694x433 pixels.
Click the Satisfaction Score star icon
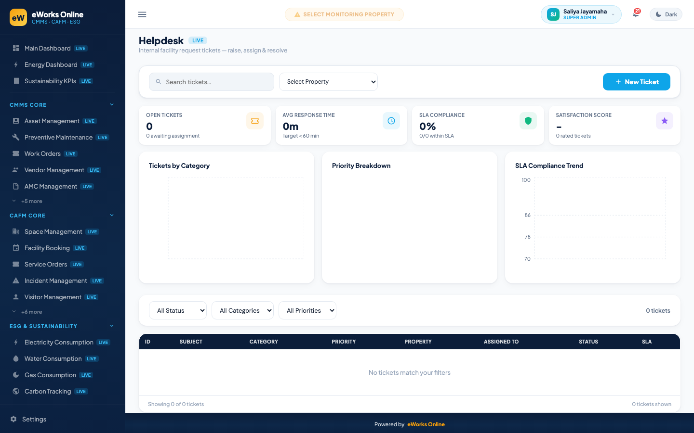[665, 121]
